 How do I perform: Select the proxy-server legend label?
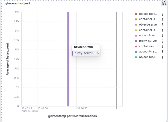tap(148, 41)
